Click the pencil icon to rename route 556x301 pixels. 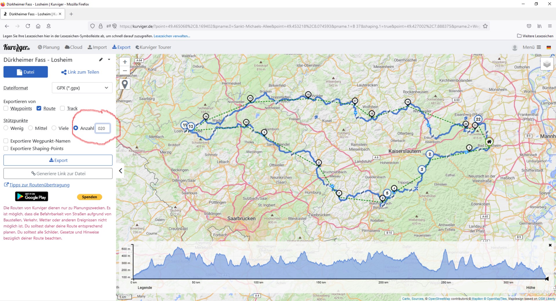coord(101,60)
